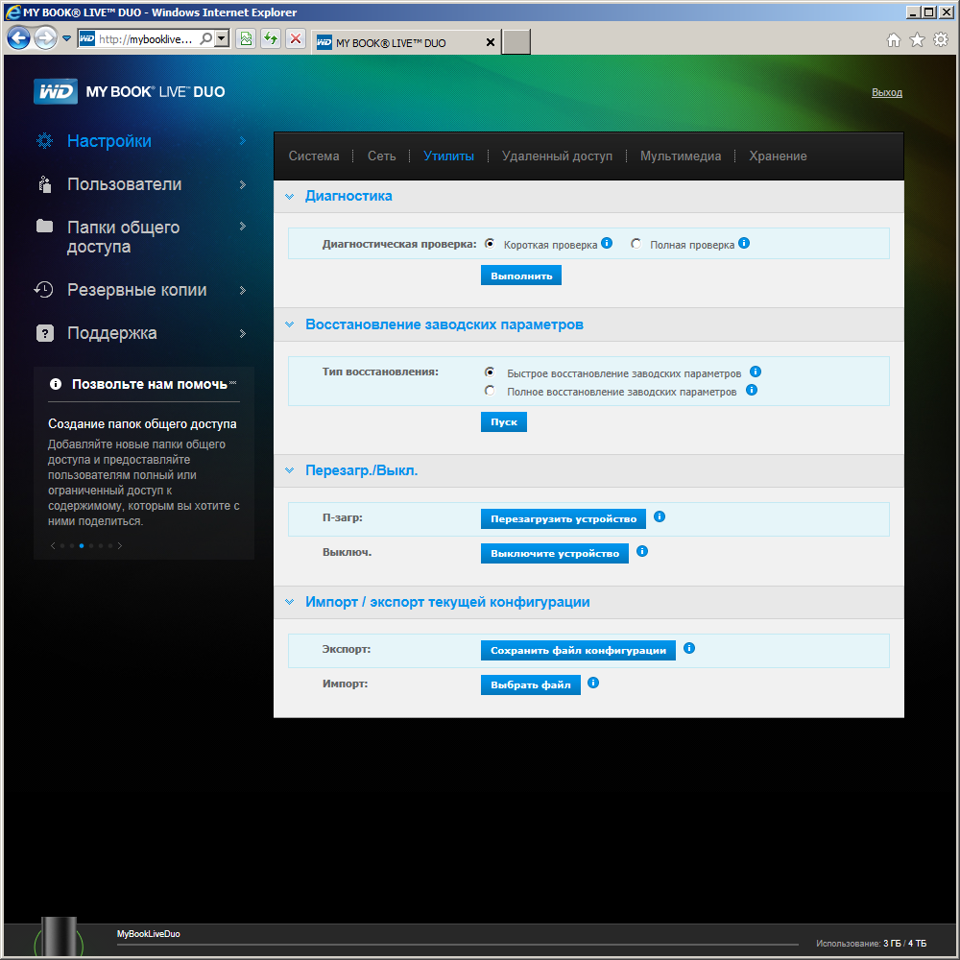Show info for Короткая проверка
The height and width of the screenshot is (960, 960).
click(607, 243)
